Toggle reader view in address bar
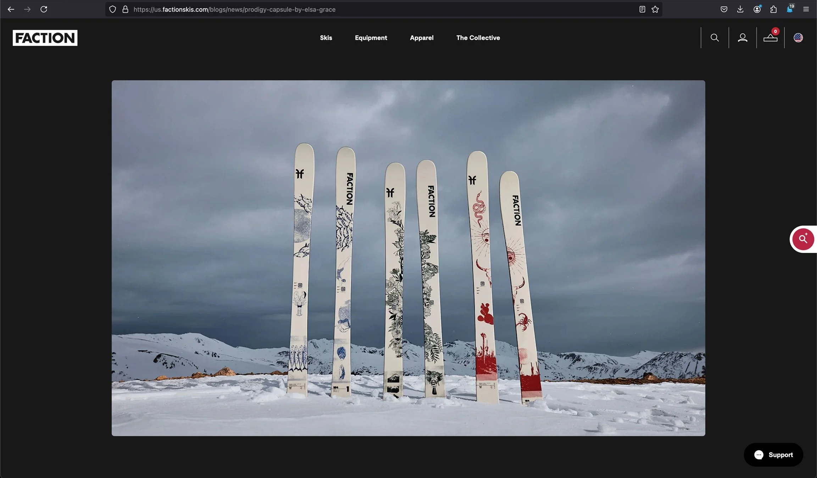The height and width of the screenshot is (478, 817). click(642, 9)
